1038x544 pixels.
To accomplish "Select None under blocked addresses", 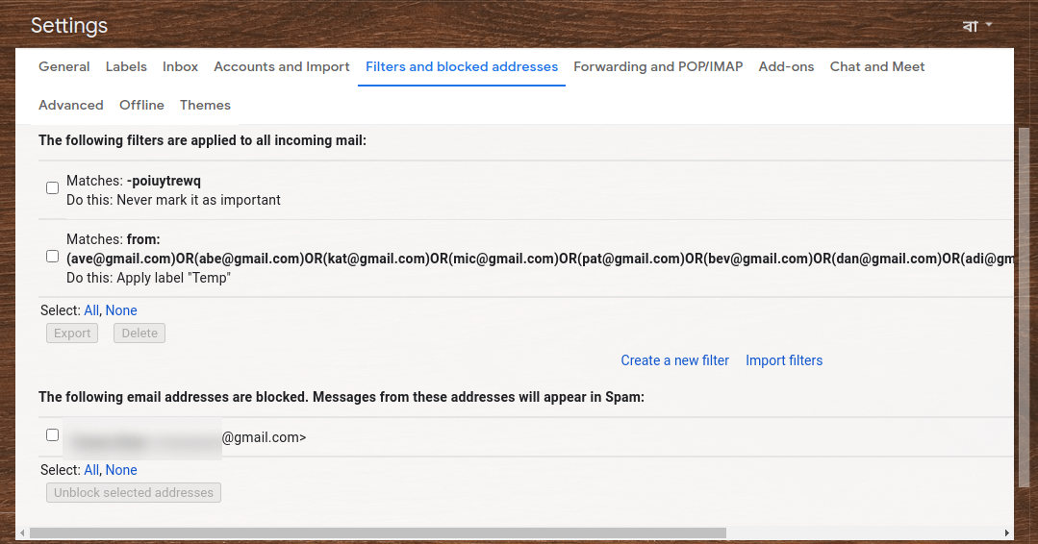I will (121, 470).
